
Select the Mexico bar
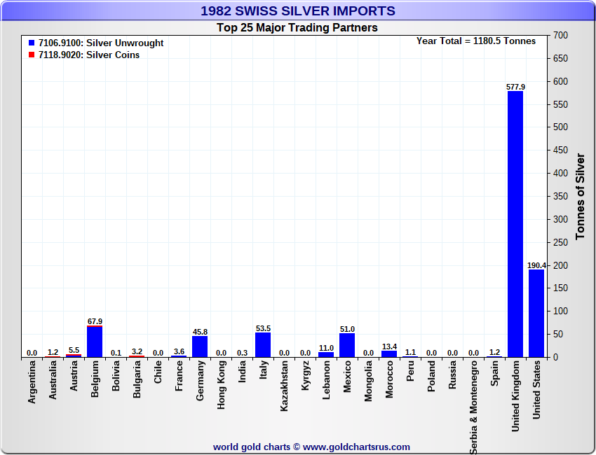pyautogui.click(x=347, y=345)
